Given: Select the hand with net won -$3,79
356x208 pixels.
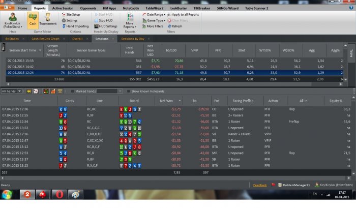Looking at the screenshot, I should (x=176, y=109).
